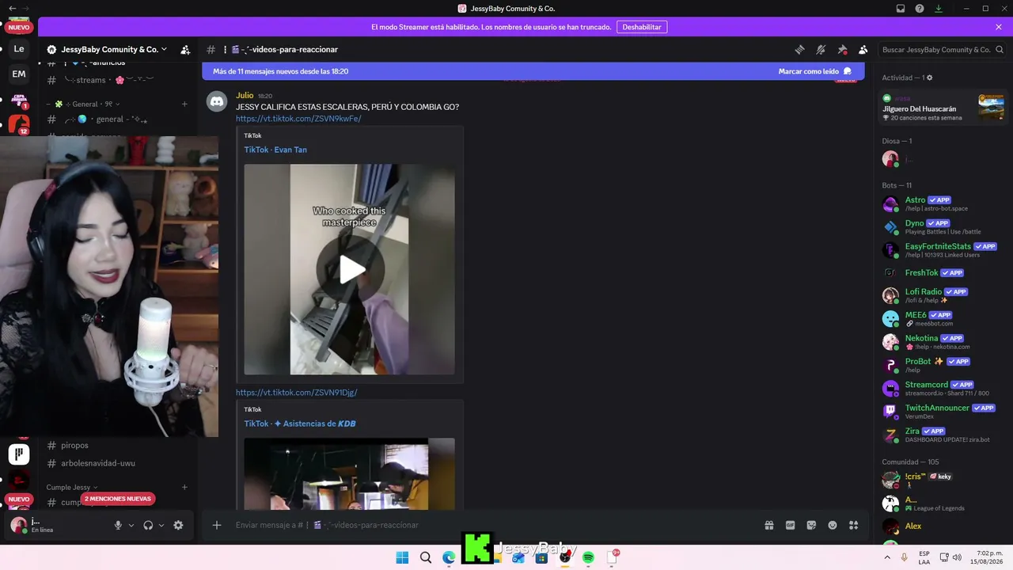Open the Asistencias de KDB embed title

point(300,424)
